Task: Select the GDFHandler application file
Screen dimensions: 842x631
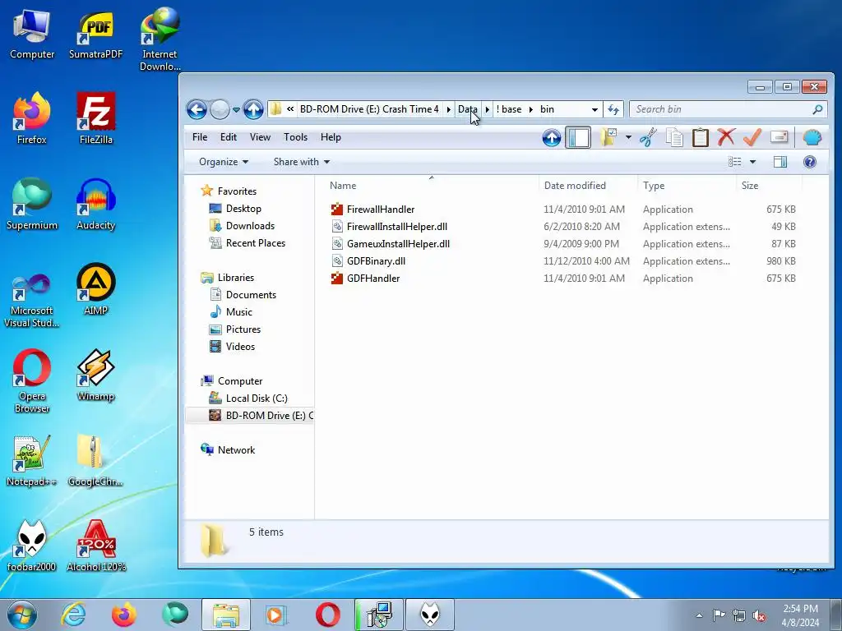Action: tap(373, 279)
